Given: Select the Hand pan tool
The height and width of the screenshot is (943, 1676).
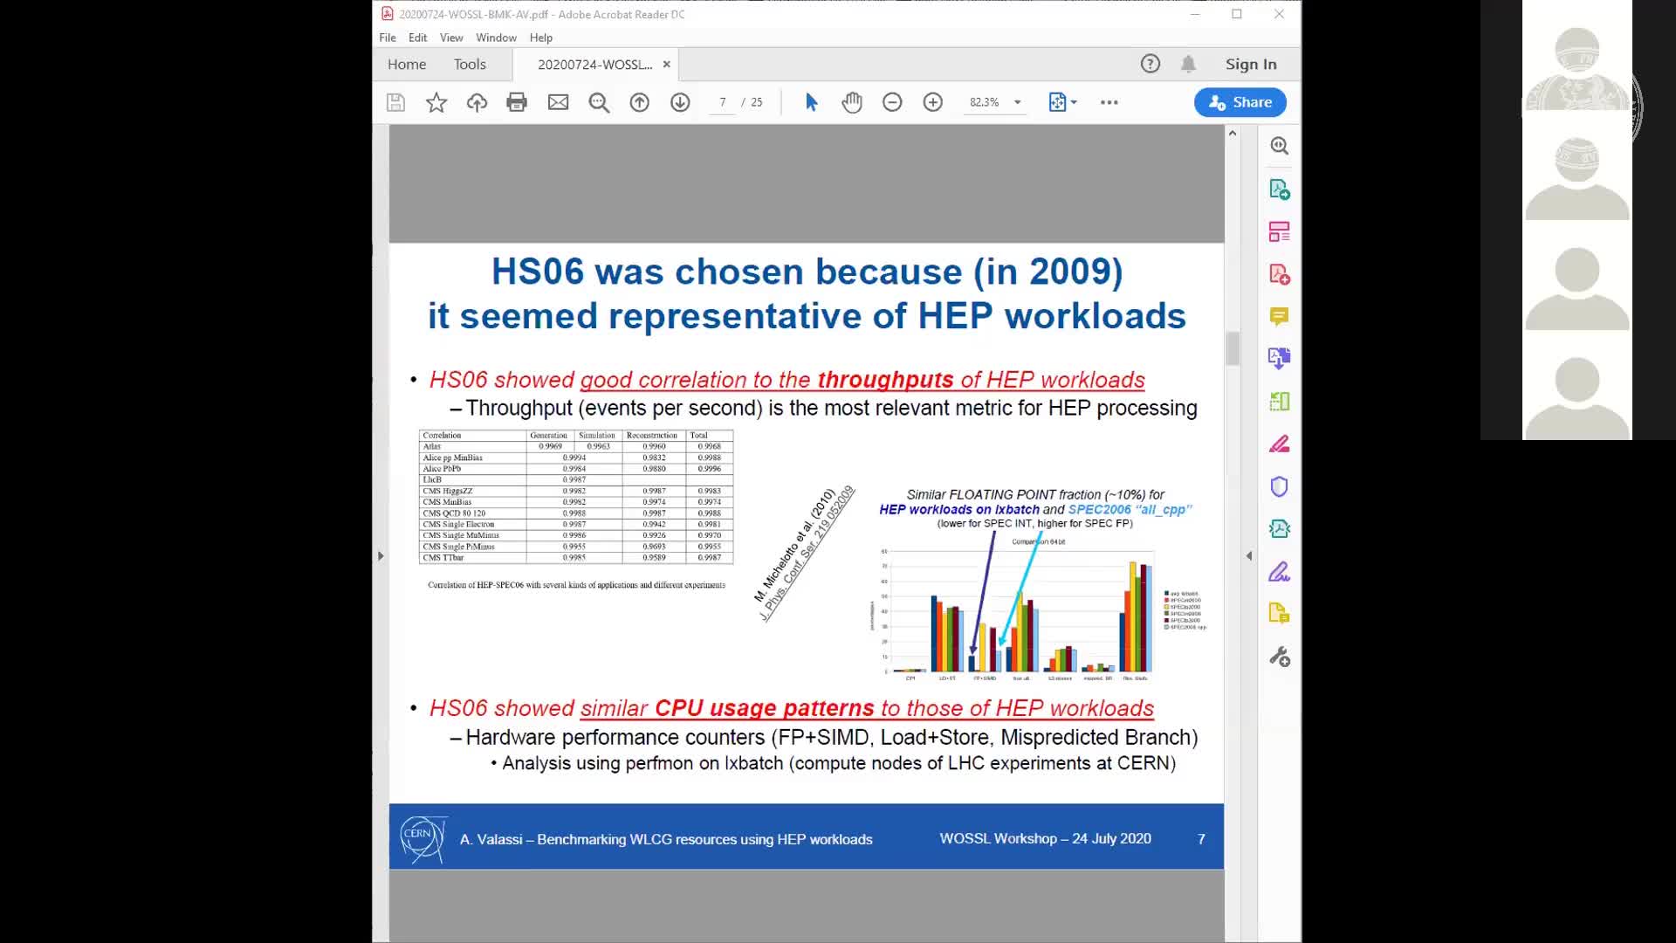Looking at the screenshot, I should [852, 102].
